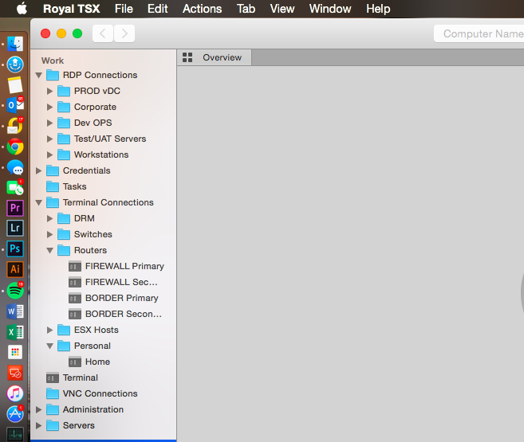Expand the PROD vDC folder

49,91
